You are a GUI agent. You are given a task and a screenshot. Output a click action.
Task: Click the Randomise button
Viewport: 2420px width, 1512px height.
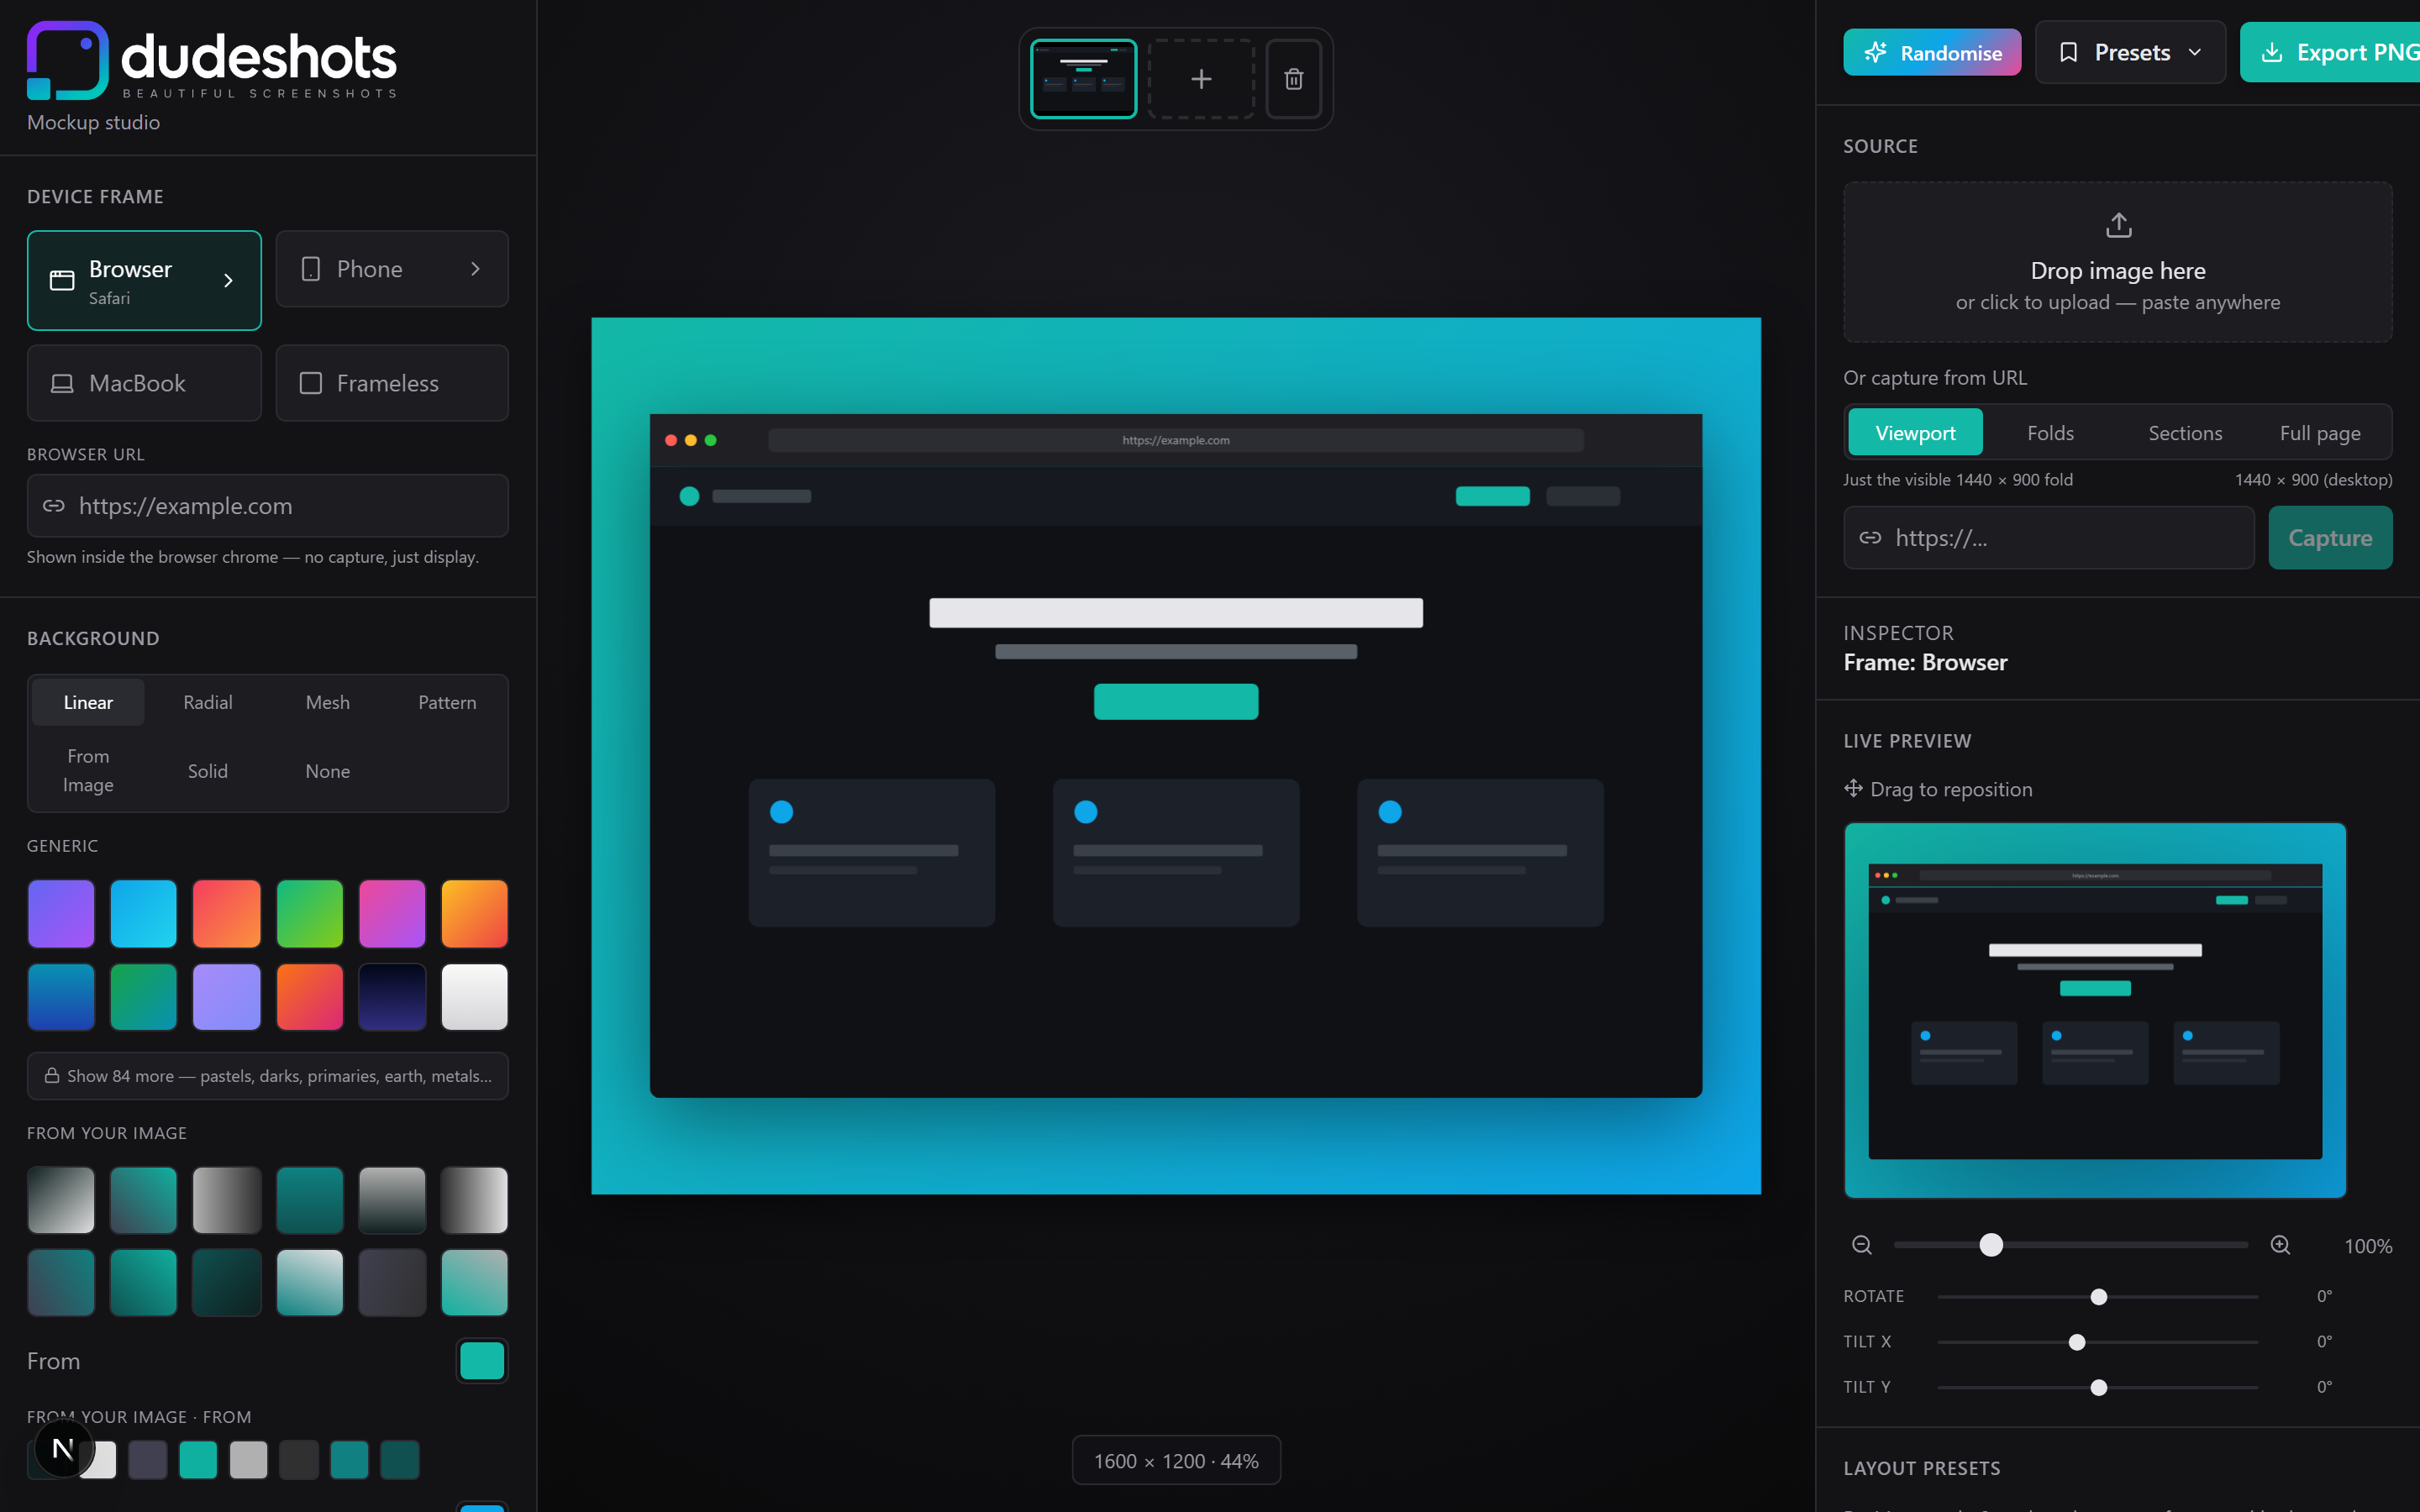click(x=1932, y=53)
